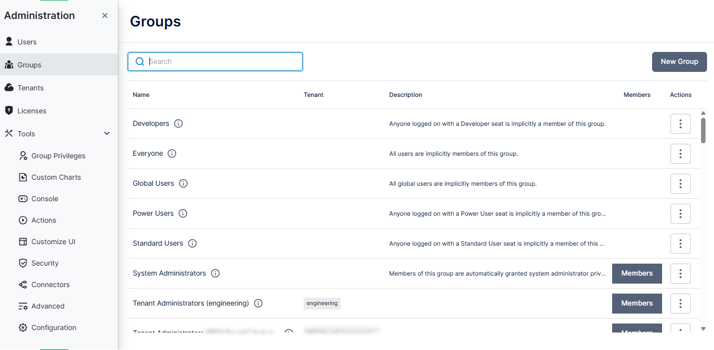Click the New Group button
The image size is (714, 350).
679,61
